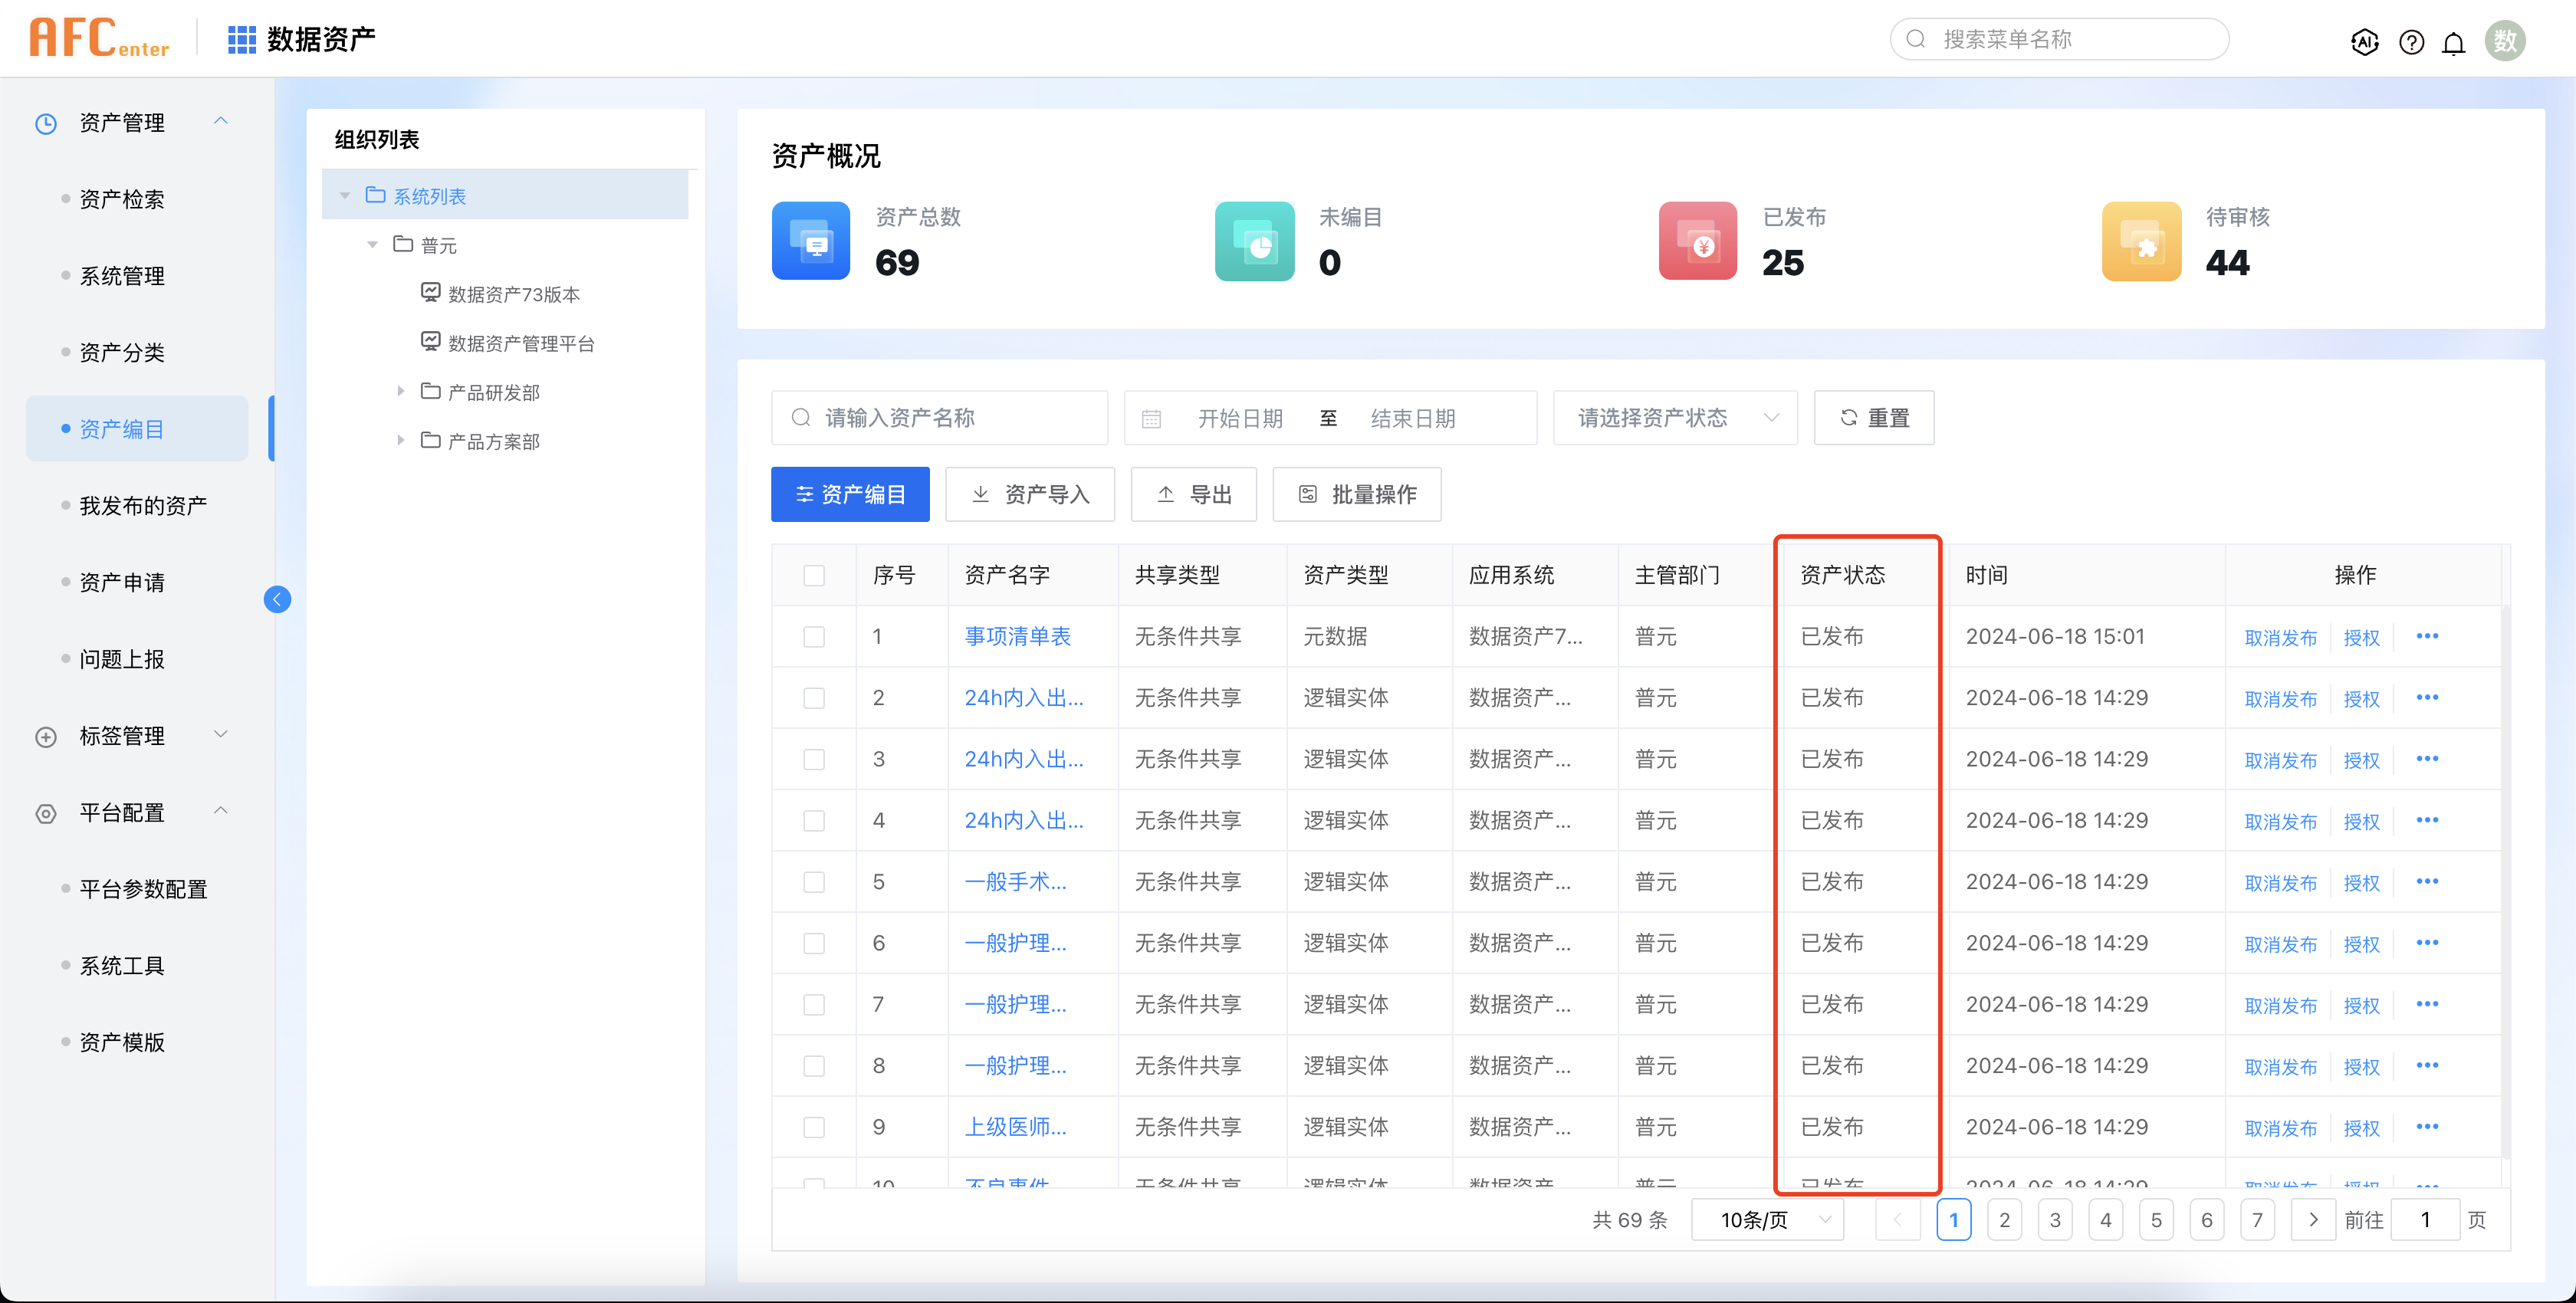Open 资产申请 in the sidebar
This screenshot has width=2576, height=1303.
(x=122, y=583)
